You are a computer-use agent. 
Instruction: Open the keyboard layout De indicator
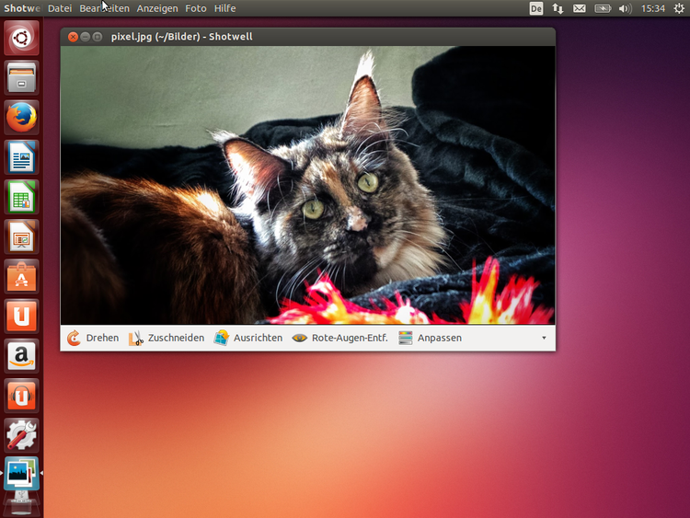tap(536, 8)
